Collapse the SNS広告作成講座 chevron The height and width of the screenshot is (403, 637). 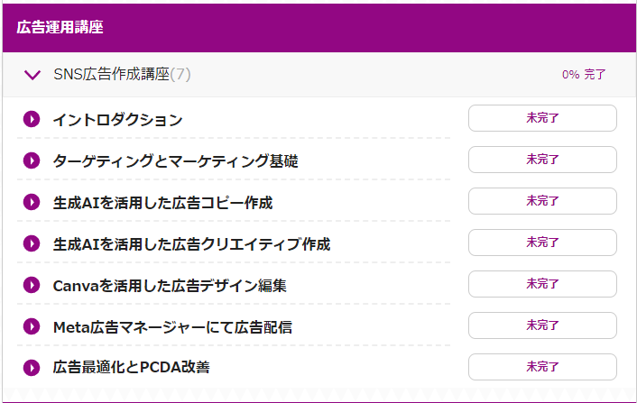pyautogui.click(x=32, y=75)
